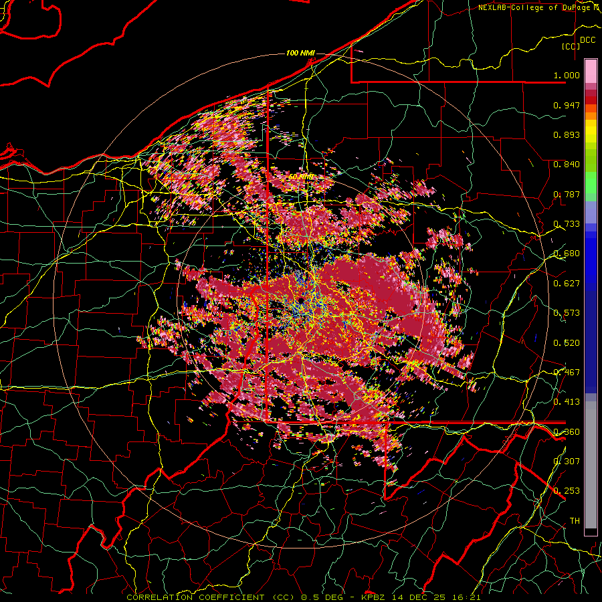Click the 0.947 value on the color scale
The width and height of the screenshot is (602, 602).
pyautogui.click(x=567, y=105)
